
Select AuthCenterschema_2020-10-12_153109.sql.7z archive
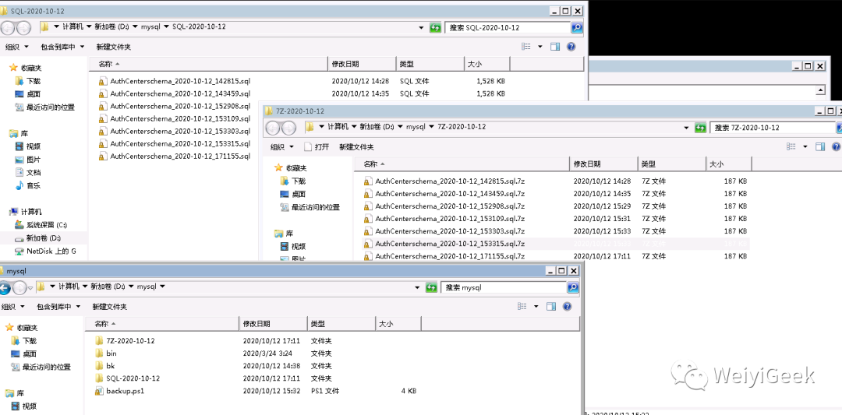[x=444, y=219]
